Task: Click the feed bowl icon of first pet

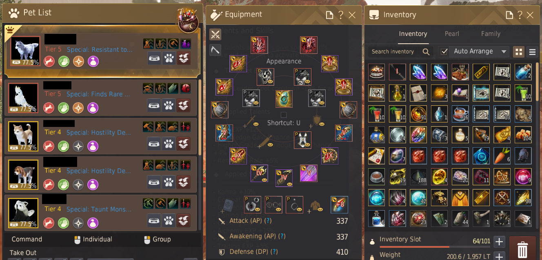Action: pos(155,58)
